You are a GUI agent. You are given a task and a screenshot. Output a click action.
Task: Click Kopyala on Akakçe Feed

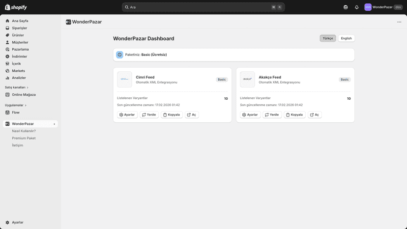[x=294, y=115]
